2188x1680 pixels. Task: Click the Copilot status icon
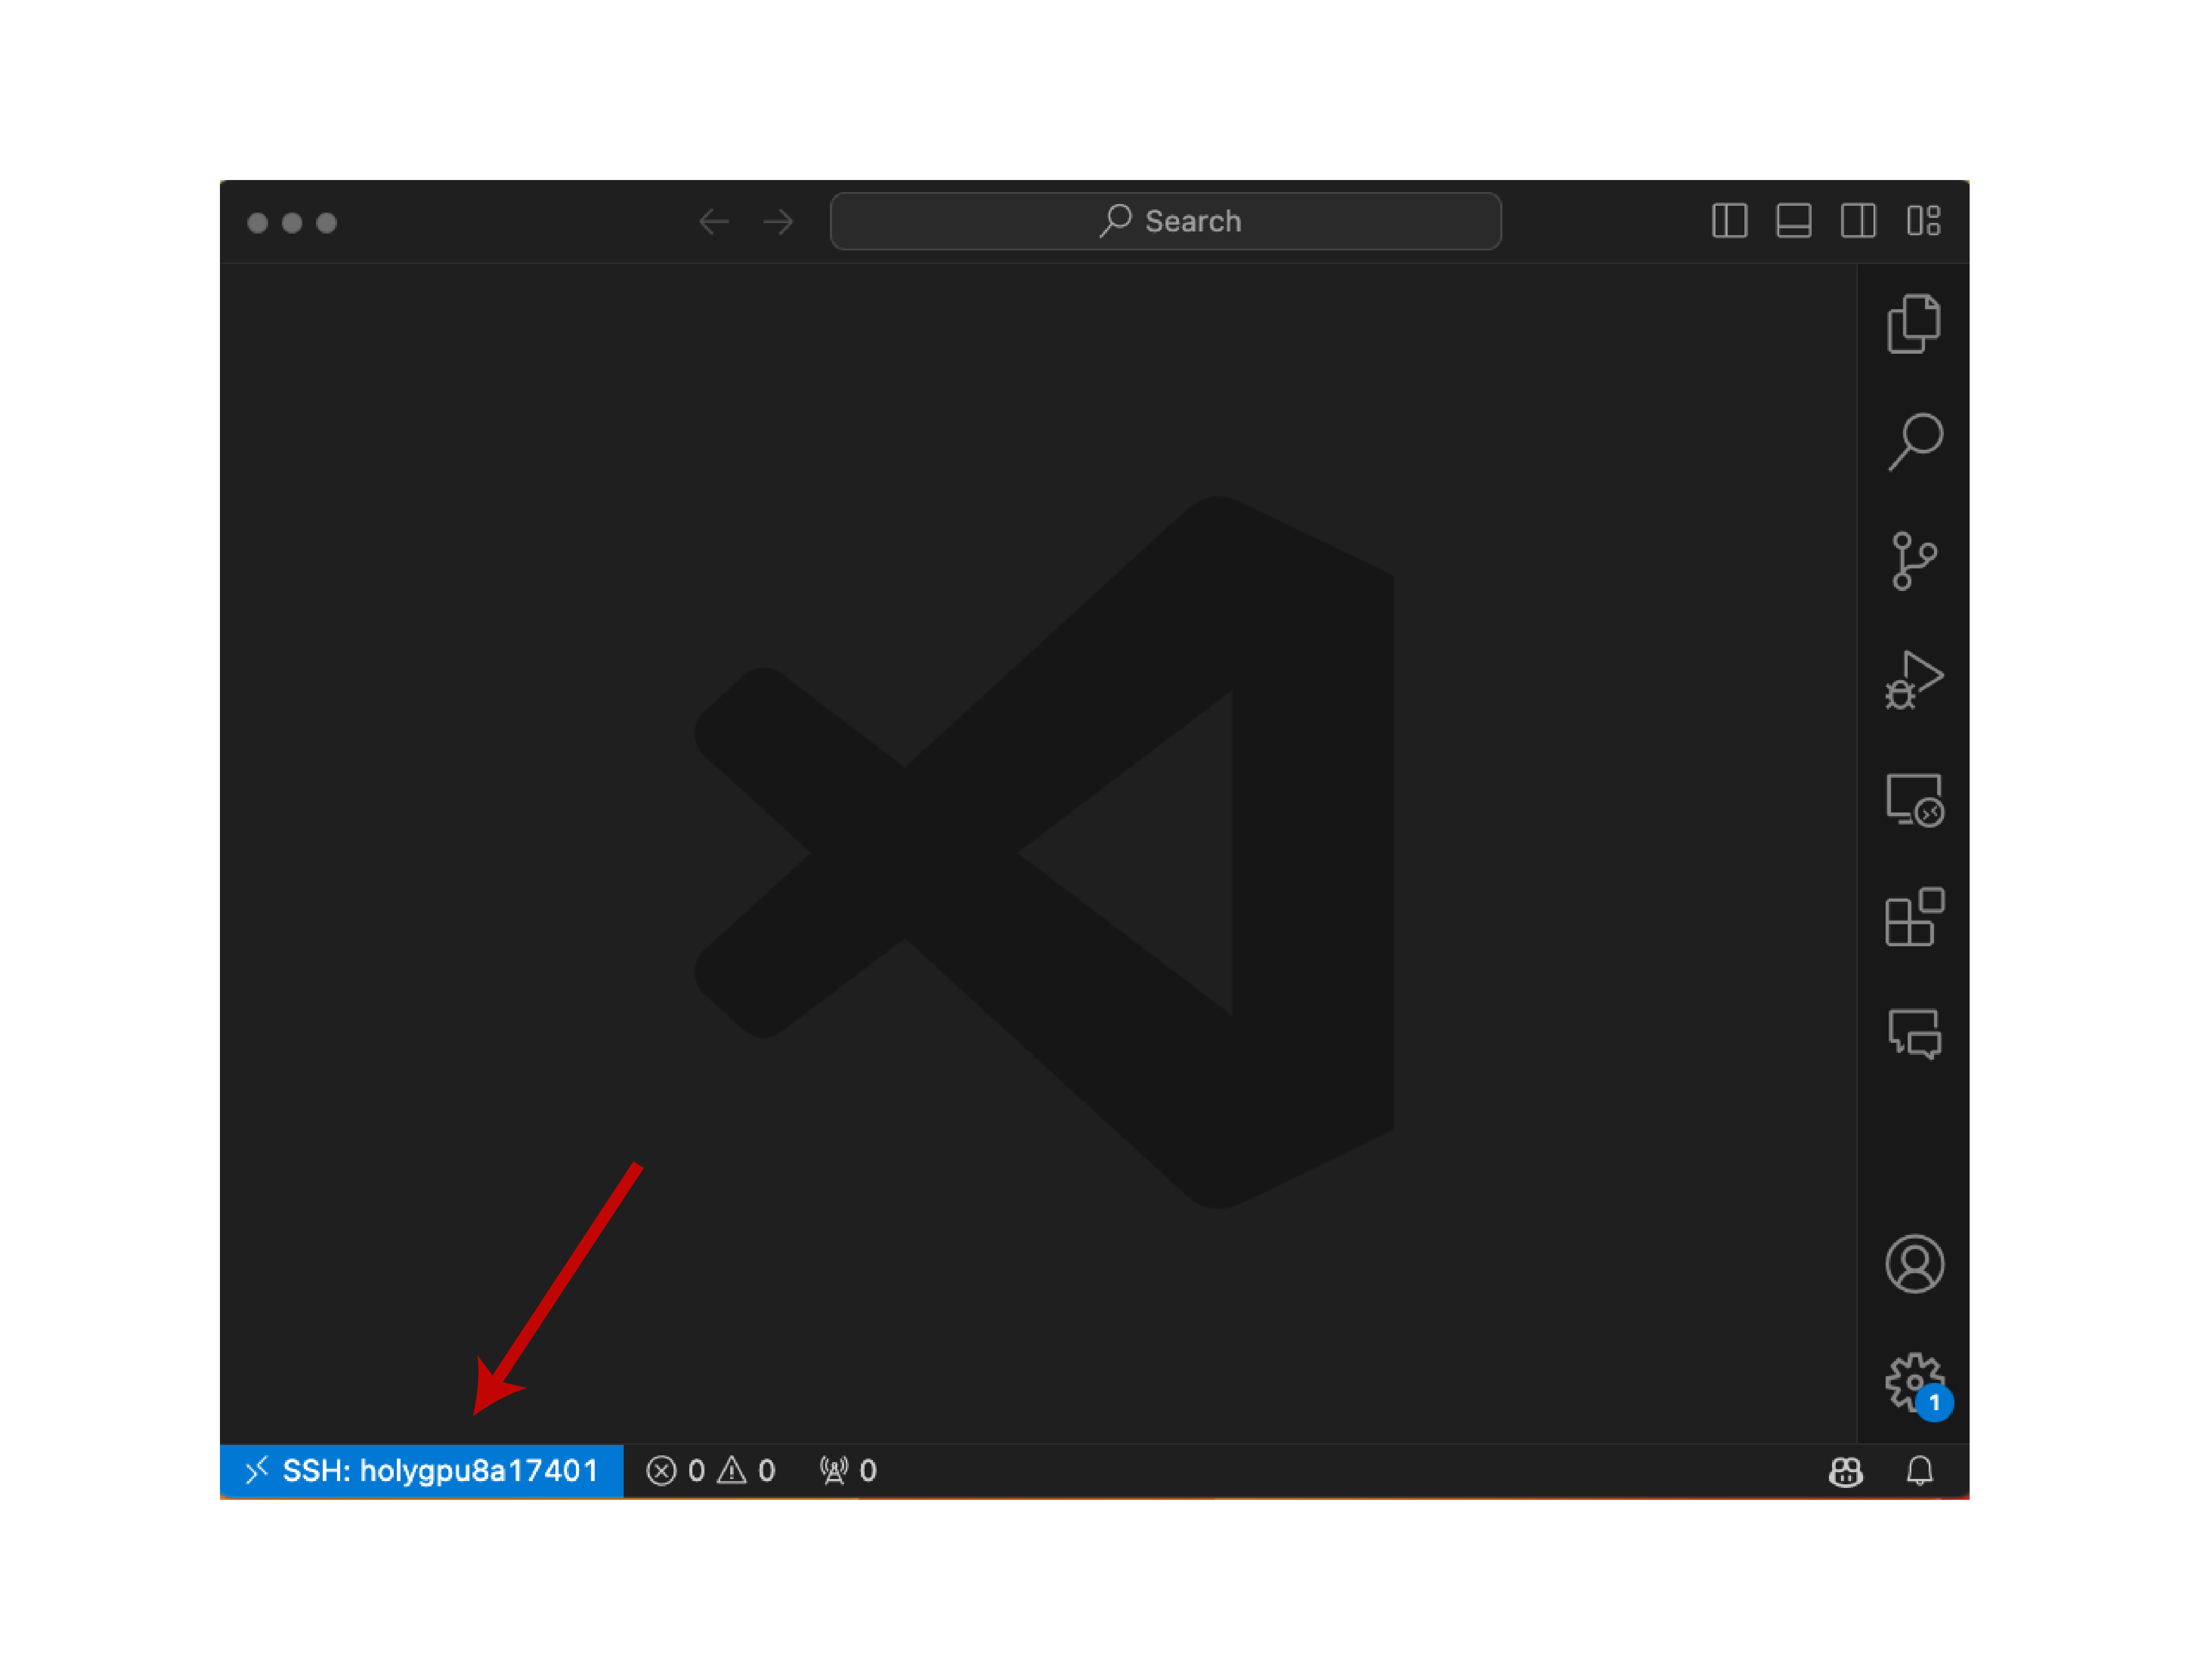pyautogui.click(x=1845, y=1471)
